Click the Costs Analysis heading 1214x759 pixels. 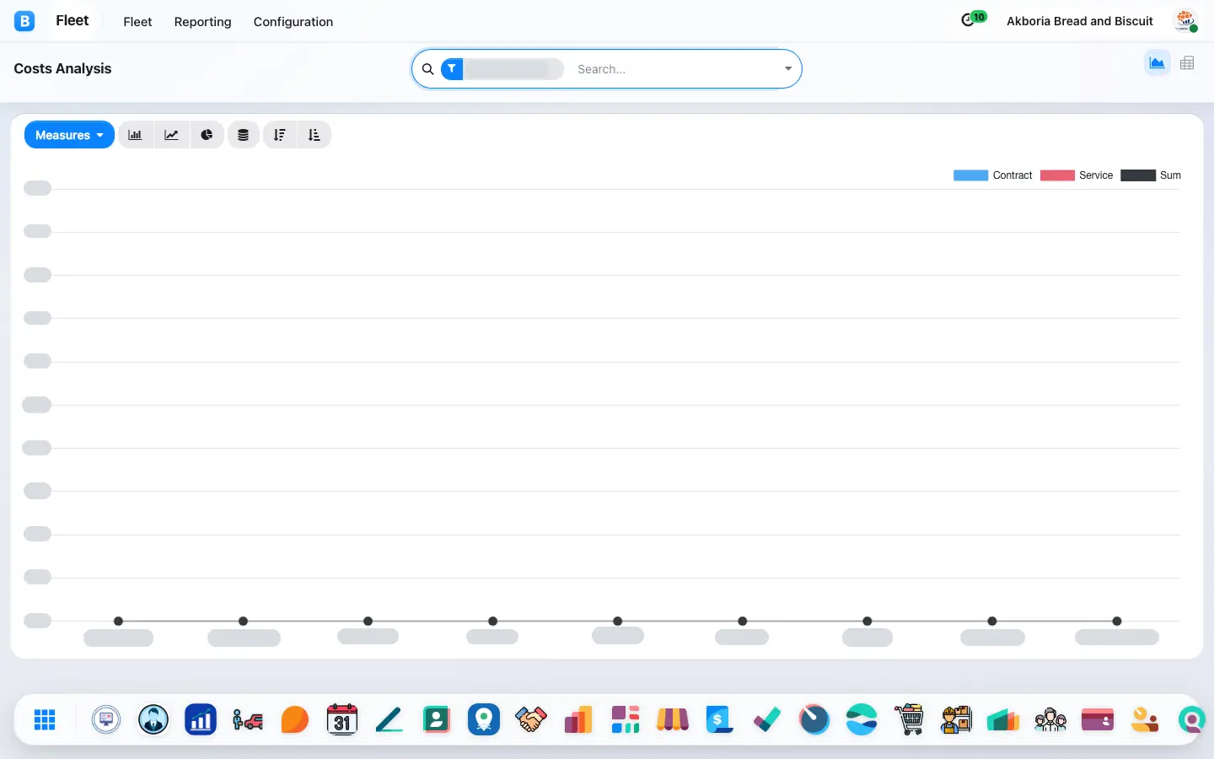pyautogui.click(x=62, y=69)
